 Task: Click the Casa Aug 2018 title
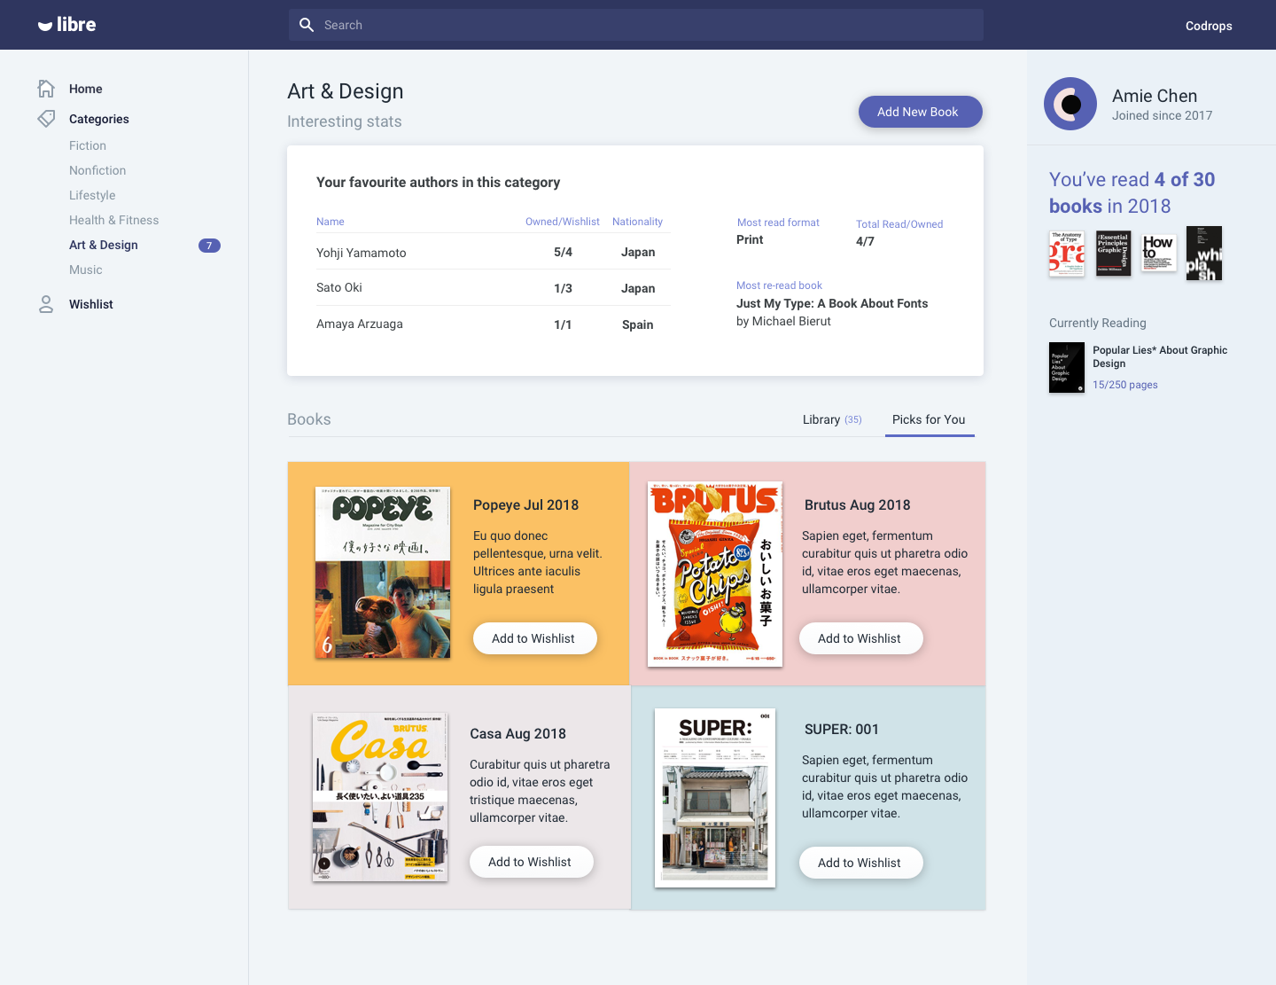(x=517, y=733)
